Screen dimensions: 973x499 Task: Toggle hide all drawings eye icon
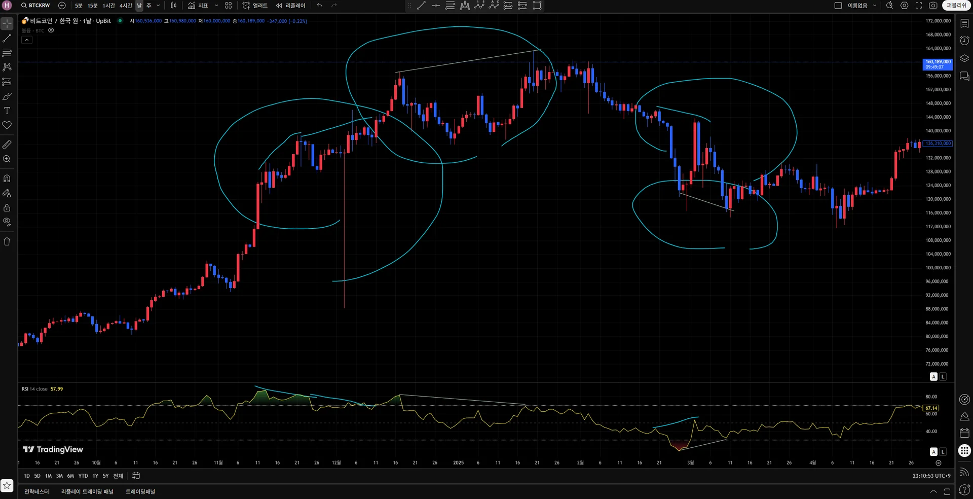7,222
